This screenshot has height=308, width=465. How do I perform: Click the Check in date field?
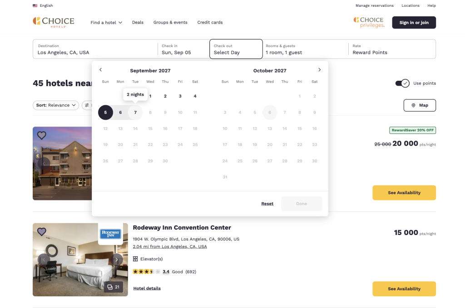183,49
